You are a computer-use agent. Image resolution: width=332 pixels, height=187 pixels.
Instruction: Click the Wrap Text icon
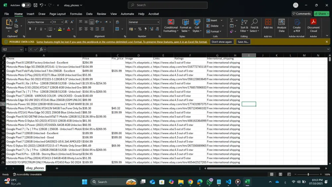tap(117, 22)
